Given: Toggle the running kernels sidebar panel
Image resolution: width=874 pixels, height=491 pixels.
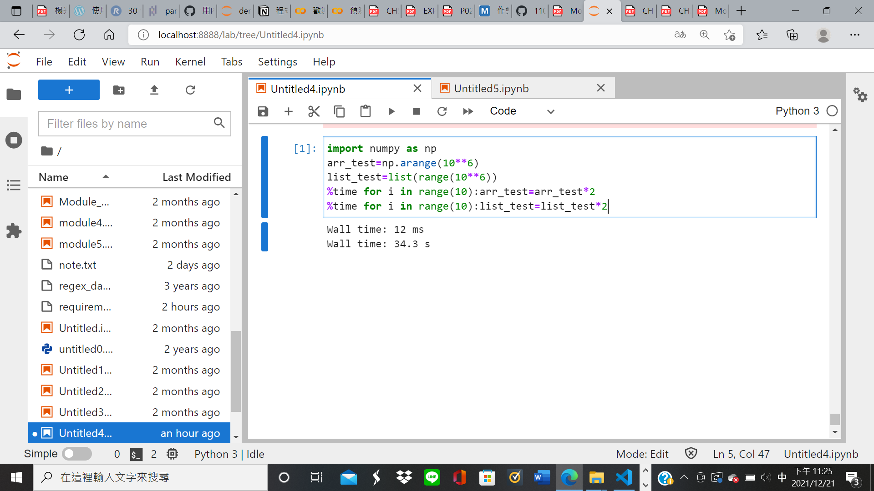Looking at the screenshot, I should pyautogui.click(x=14, y=140).
